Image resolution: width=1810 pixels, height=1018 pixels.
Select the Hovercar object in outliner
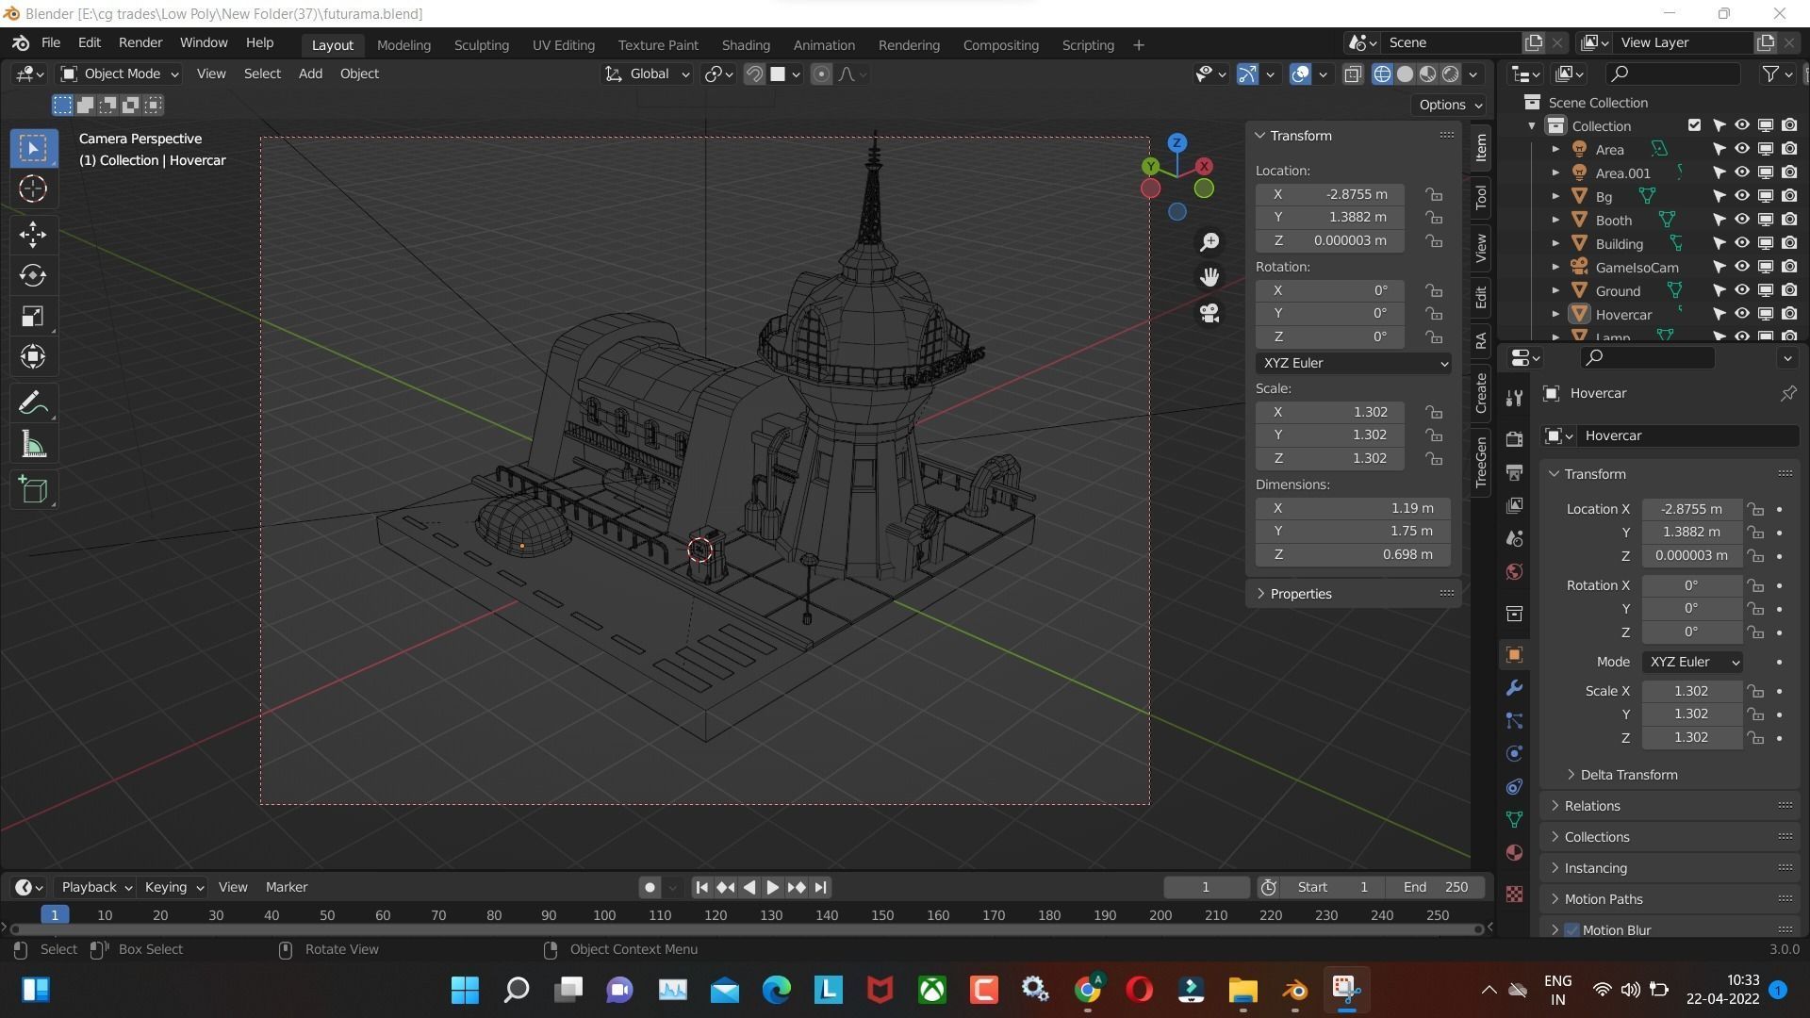[x=1623, y=314]
